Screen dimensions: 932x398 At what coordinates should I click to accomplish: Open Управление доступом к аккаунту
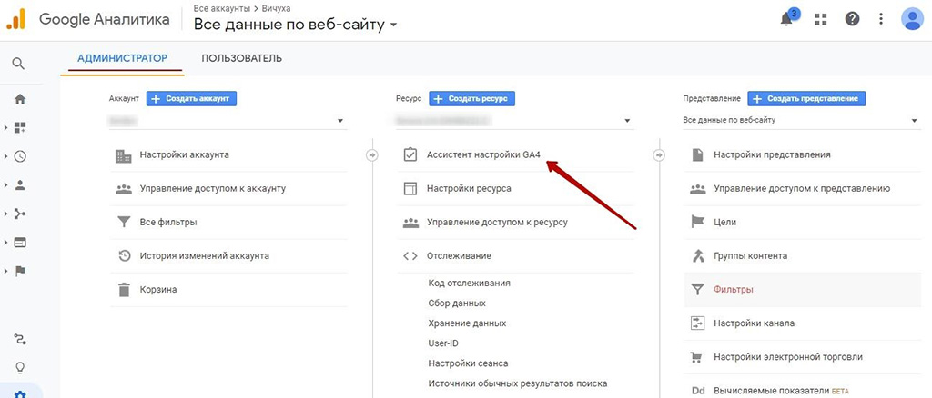click(x=213, y=189)
